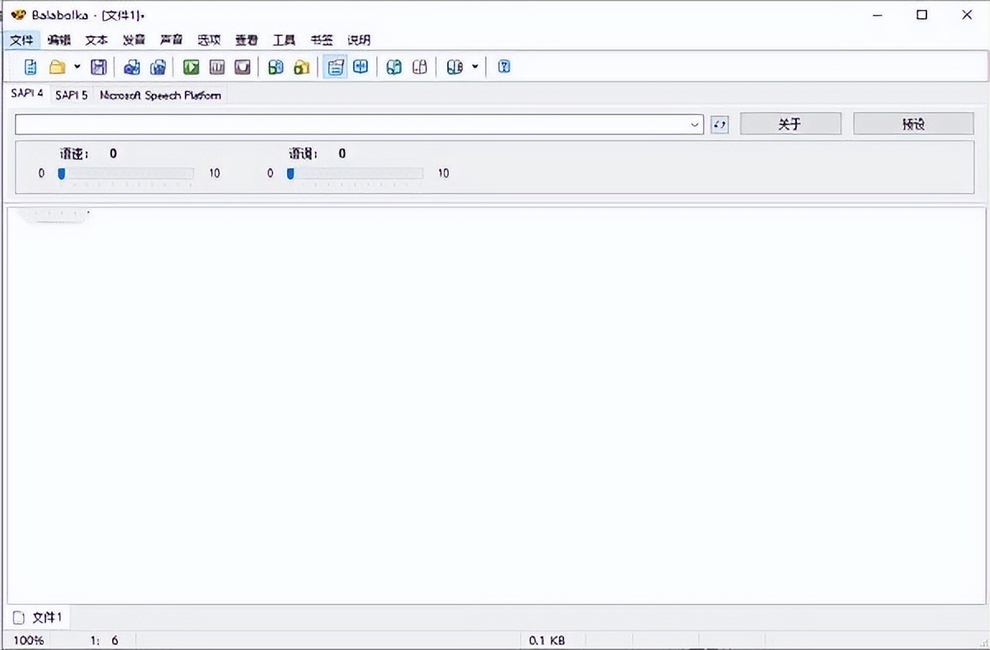Click the 预设 button on the right
This screenshot has width=990, height=650.
click(913, 124)
